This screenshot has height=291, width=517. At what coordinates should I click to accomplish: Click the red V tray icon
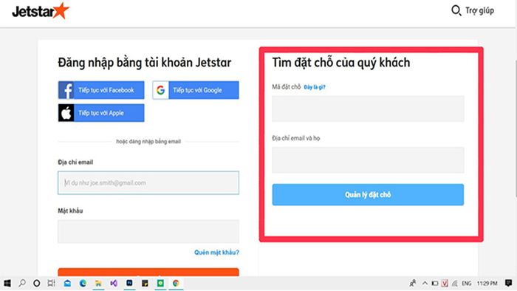[445, 283]
